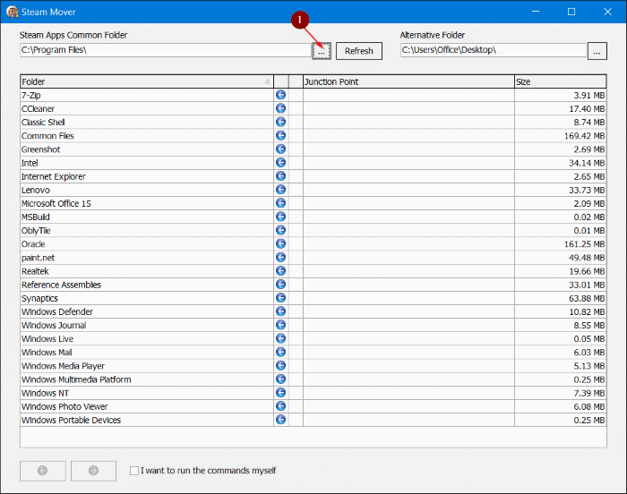Focus the Alternative Folder path field

[494, 50]
